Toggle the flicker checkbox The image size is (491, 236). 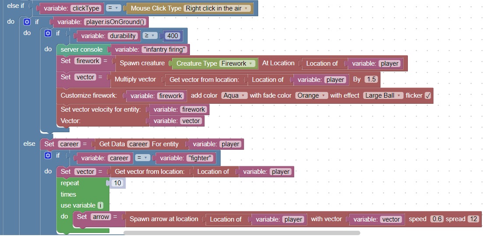(428, 95)
